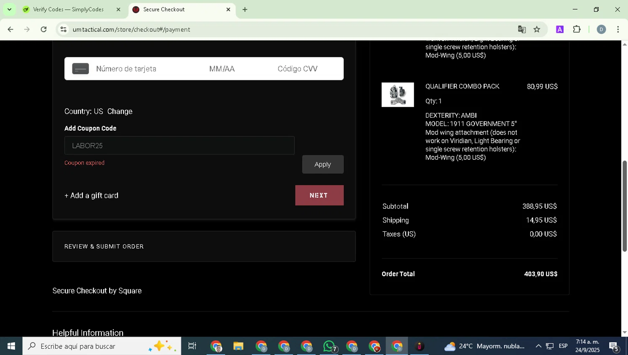Apply the coupon code
Image resolution: width=628 pixels, height=355 pixels.
[323, 164]
